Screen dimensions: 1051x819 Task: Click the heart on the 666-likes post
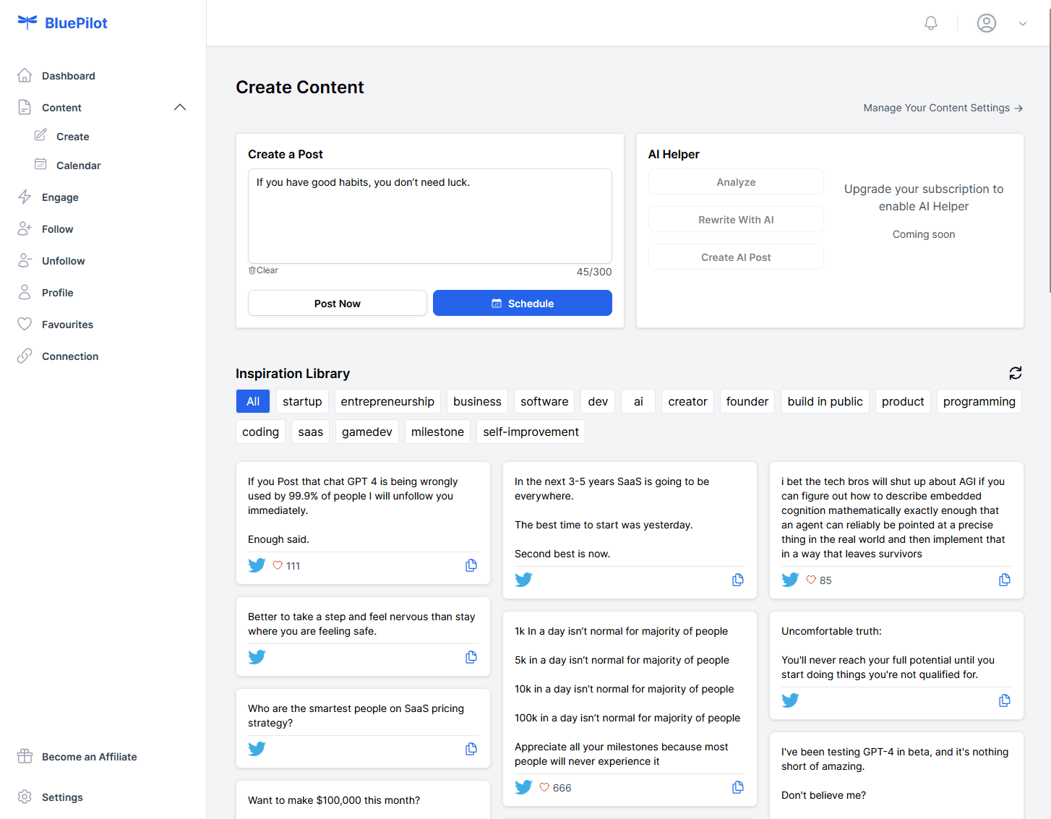pos(544,787)
